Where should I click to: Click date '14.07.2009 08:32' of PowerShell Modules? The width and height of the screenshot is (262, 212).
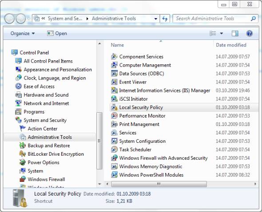[233, 175]
